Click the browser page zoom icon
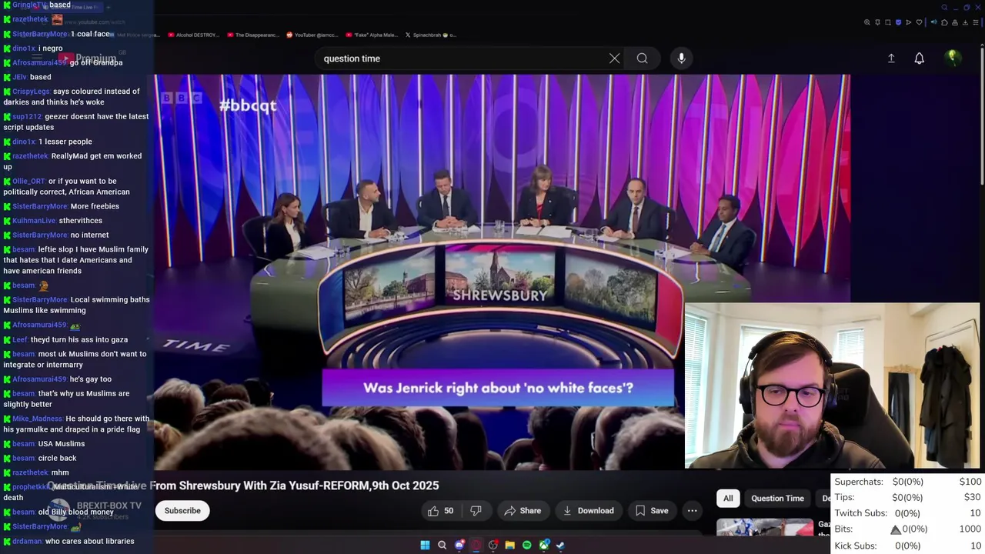985x554 pixels. (867, 22)
